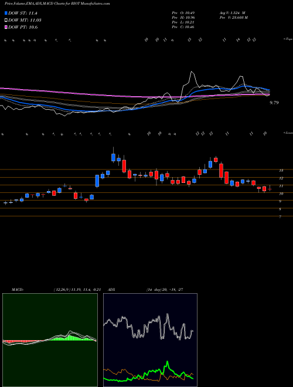The width and height of the screenshot is (293, 387).
Task: Click the 9.79 EMA price label
Action: [274, 103]
